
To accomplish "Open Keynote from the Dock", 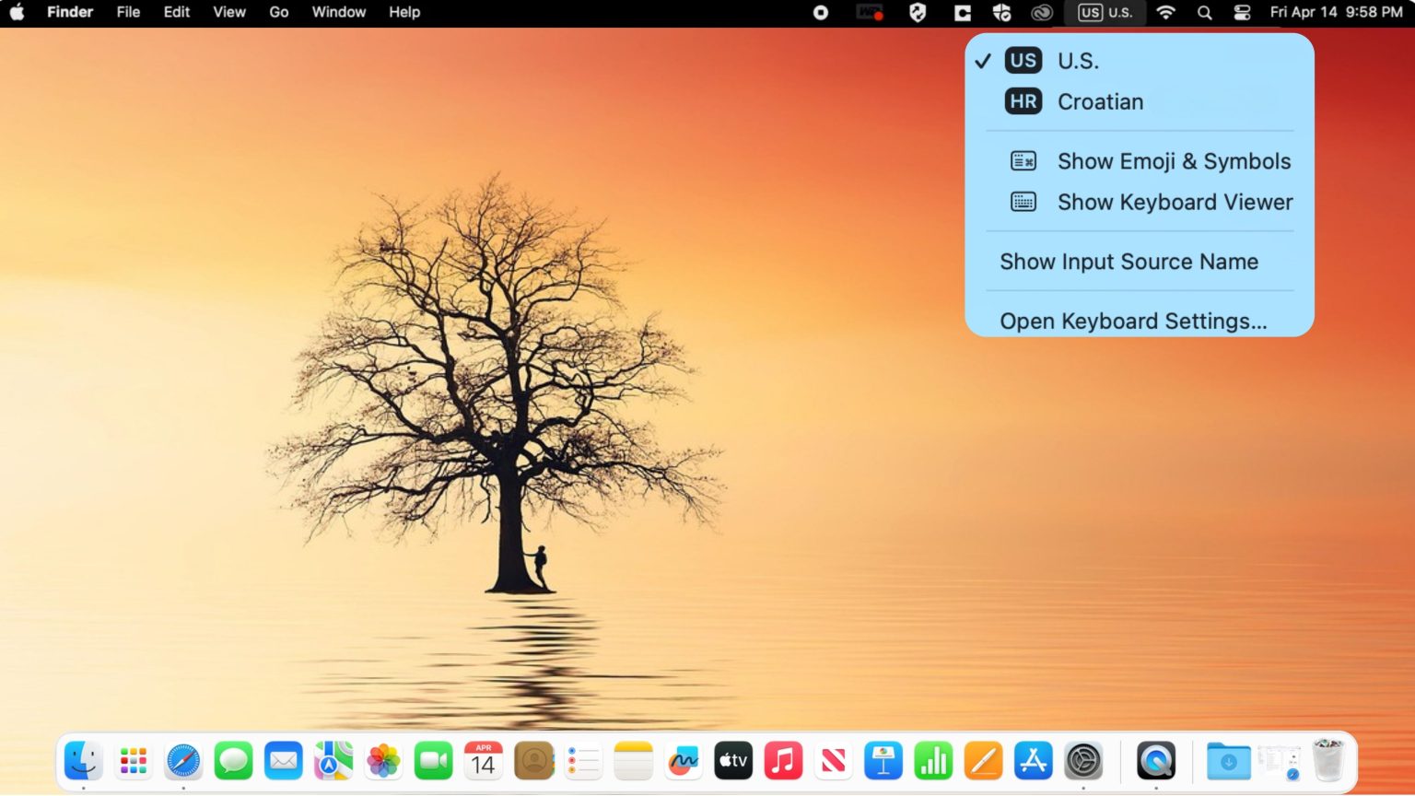I will tap(883, 760).
